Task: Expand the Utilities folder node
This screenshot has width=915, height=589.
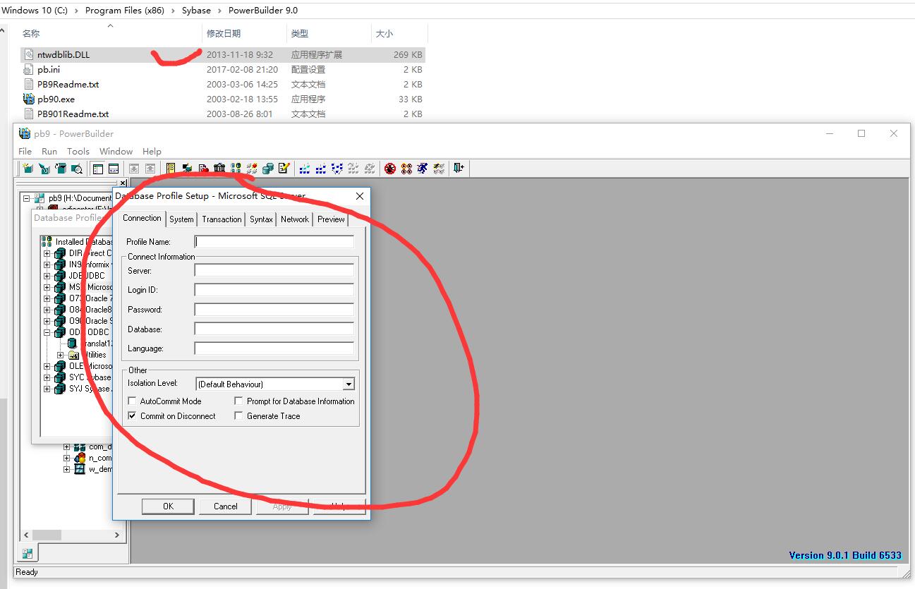Action: 61,355
